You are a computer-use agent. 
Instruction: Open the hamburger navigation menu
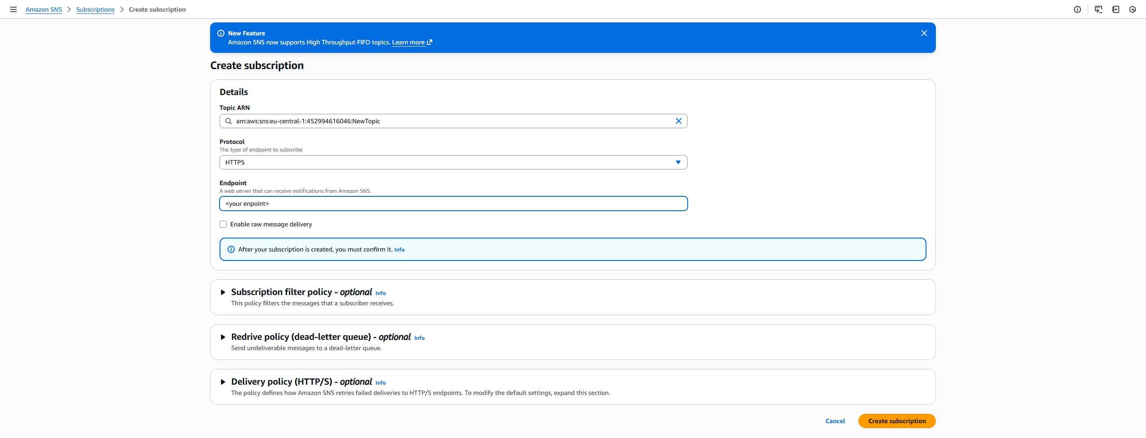pos(13,9)
